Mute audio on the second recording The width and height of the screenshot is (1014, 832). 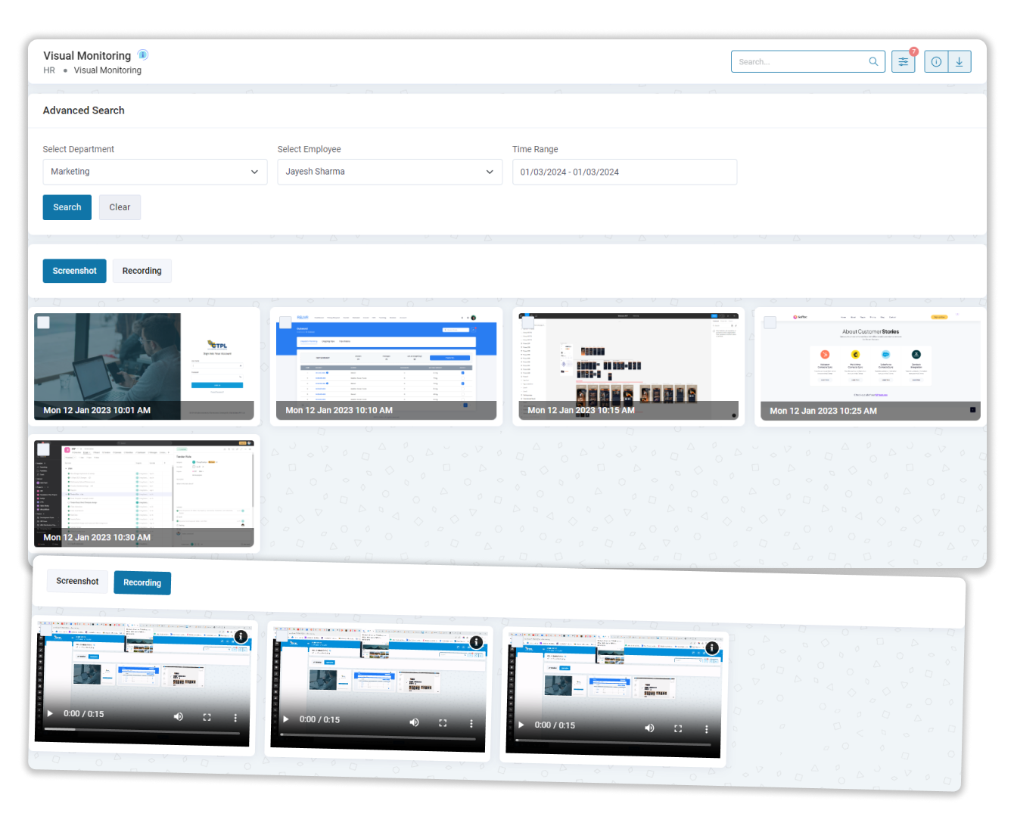pos(414,722)
